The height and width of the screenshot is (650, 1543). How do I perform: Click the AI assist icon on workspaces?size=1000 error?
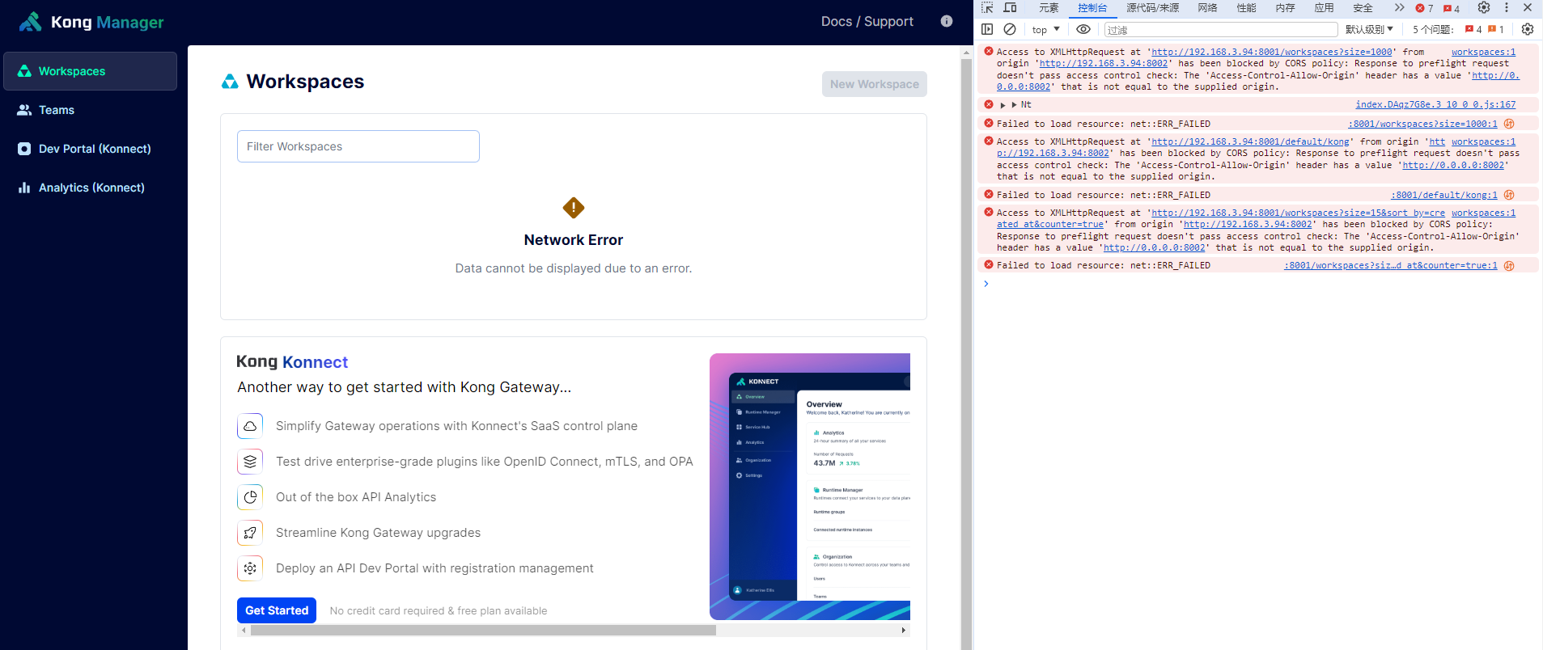[1509, 124]
